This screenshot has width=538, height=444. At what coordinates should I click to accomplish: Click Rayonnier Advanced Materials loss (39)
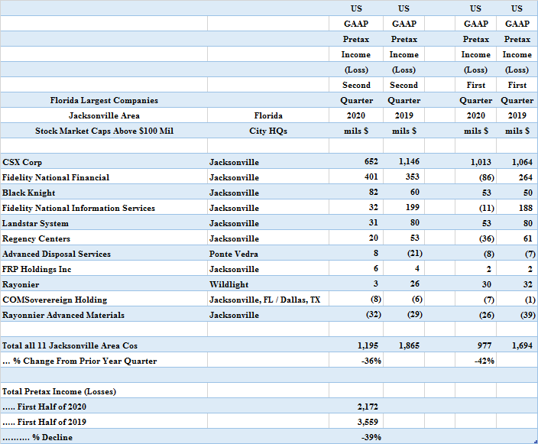click(x=528, y=315)
